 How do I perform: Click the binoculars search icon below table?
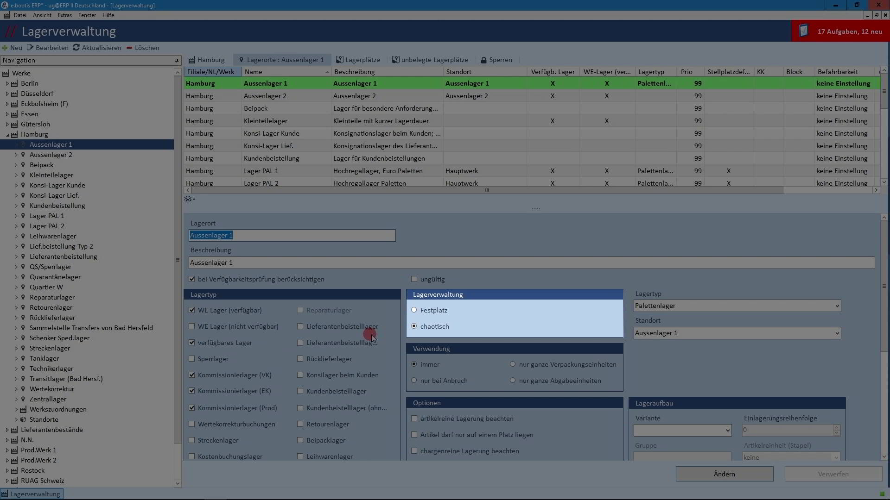(x=188, y=199)
